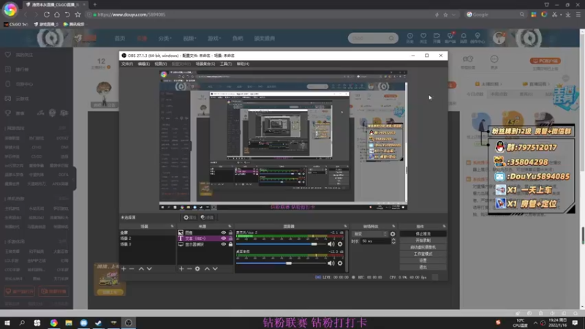Move source up with the Sources dock up arrow

click(x=207, y=268)
